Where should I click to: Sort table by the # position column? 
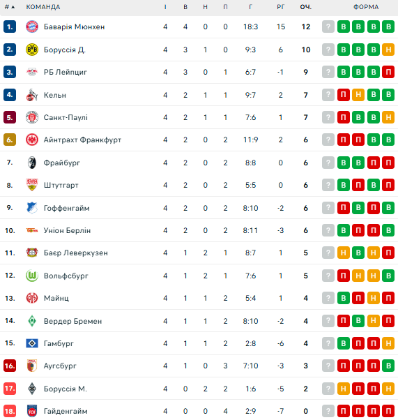click(x=10, y=7)
